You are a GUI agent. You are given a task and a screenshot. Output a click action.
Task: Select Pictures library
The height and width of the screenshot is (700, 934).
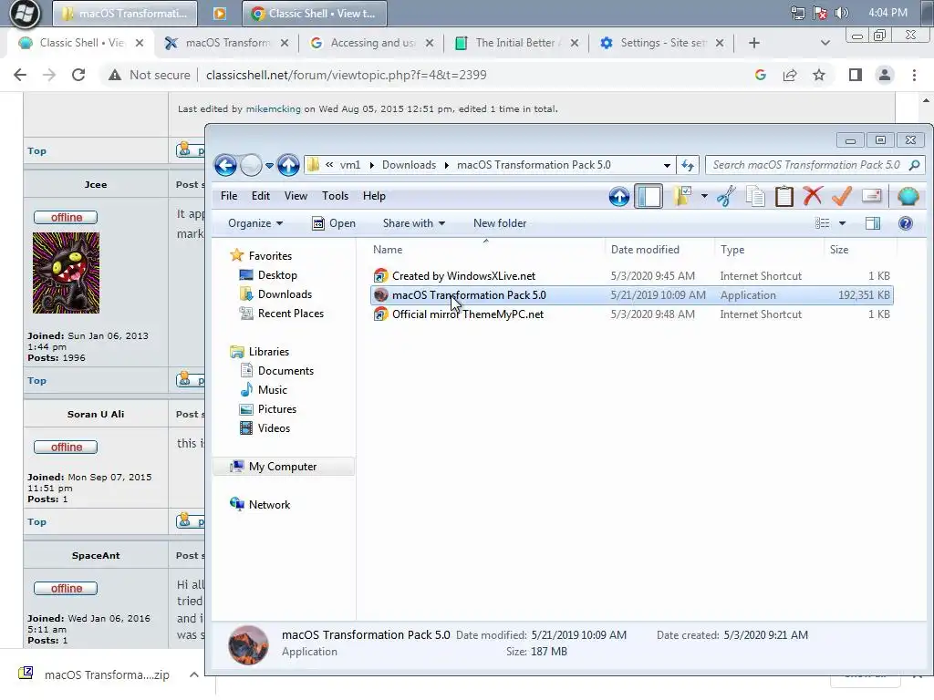tap(277, 409)
